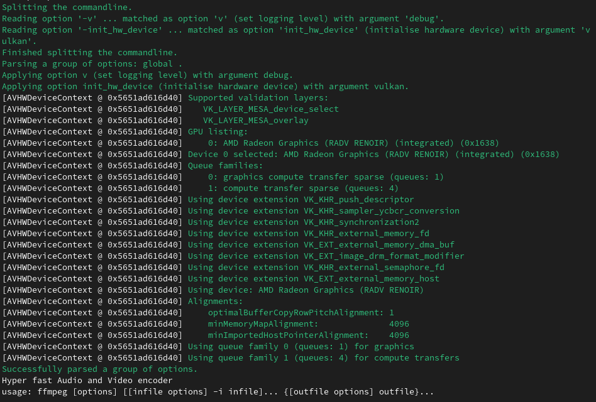Screen dimensions: 596x402
Task: Click the 'Supported validation layers:' text
Action: [x=258, y=97]
